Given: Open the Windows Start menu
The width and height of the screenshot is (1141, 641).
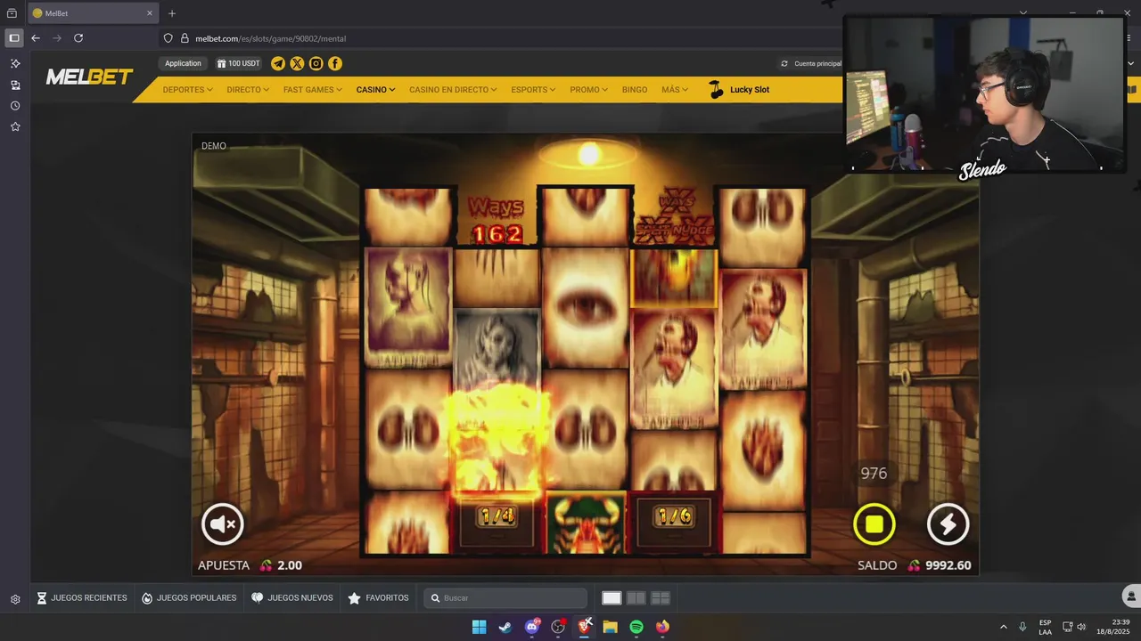Looking at the screenshot, I should point(479,627).
